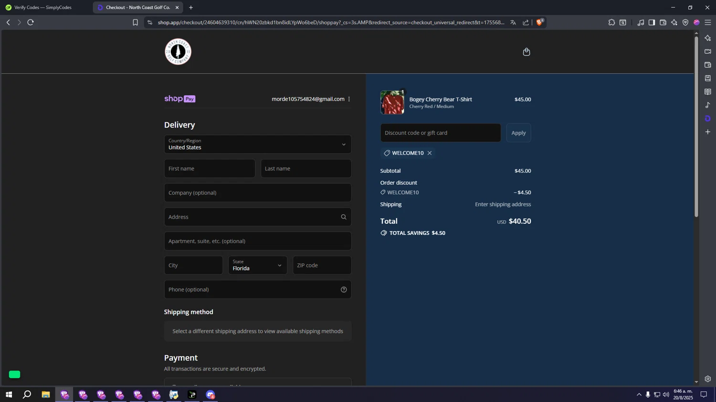Remove the WELCOME10 discount code
Viewport: 716px width, 402px height.
coord(430,153)
